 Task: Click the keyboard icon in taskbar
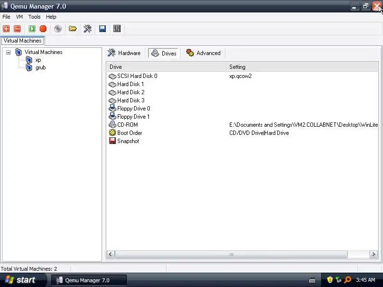click(312, 280)
